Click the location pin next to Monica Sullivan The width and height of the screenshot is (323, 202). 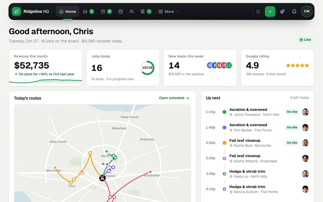[x=231, y=192]
